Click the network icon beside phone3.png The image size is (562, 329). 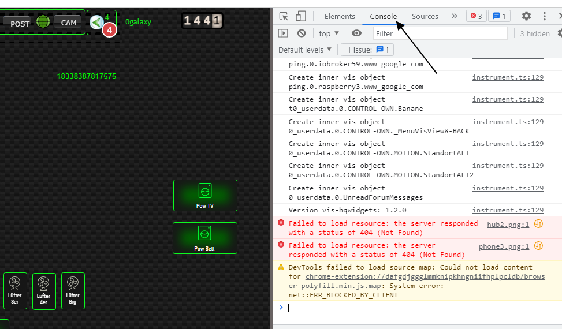click(x=538, y=246)
